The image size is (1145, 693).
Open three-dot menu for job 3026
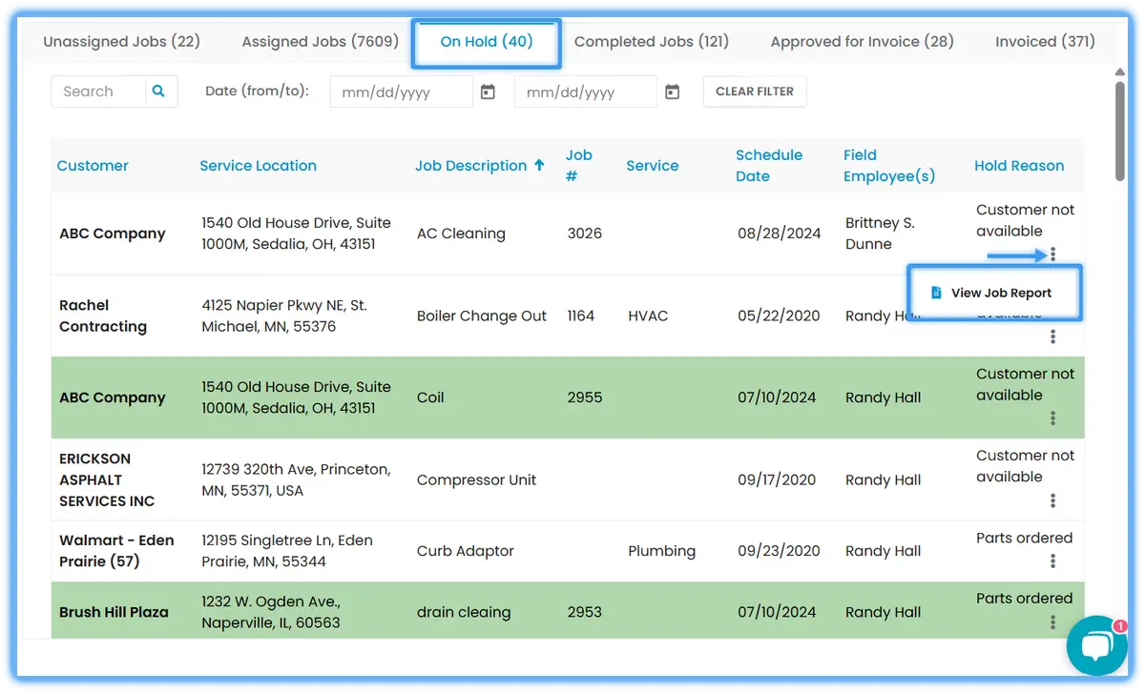[x=1052, y=255]
